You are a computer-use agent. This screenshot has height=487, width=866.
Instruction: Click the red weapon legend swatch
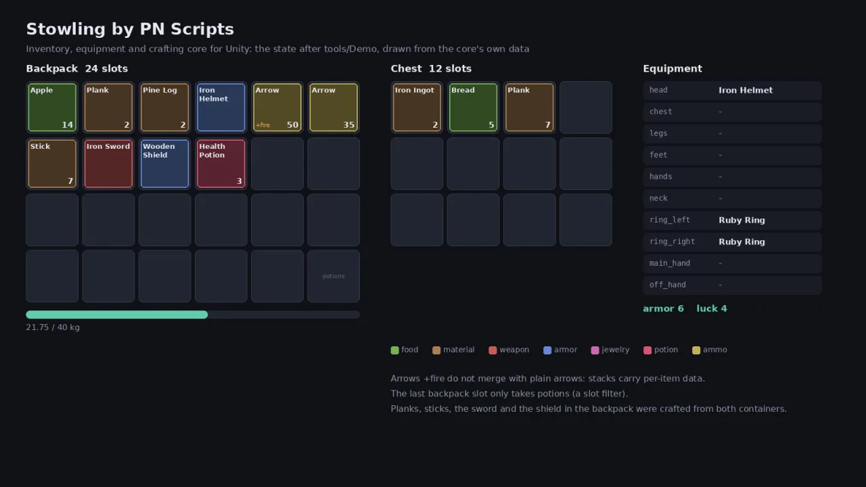493,350
